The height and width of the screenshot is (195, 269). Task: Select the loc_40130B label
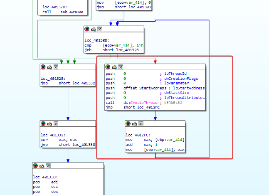coord(97,40)
